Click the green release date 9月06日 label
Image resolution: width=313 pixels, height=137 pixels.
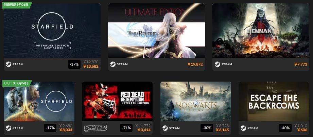pos(17,83)
